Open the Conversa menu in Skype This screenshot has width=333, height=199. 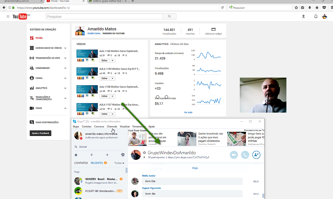pyautogui.click(x=99, y=126)
